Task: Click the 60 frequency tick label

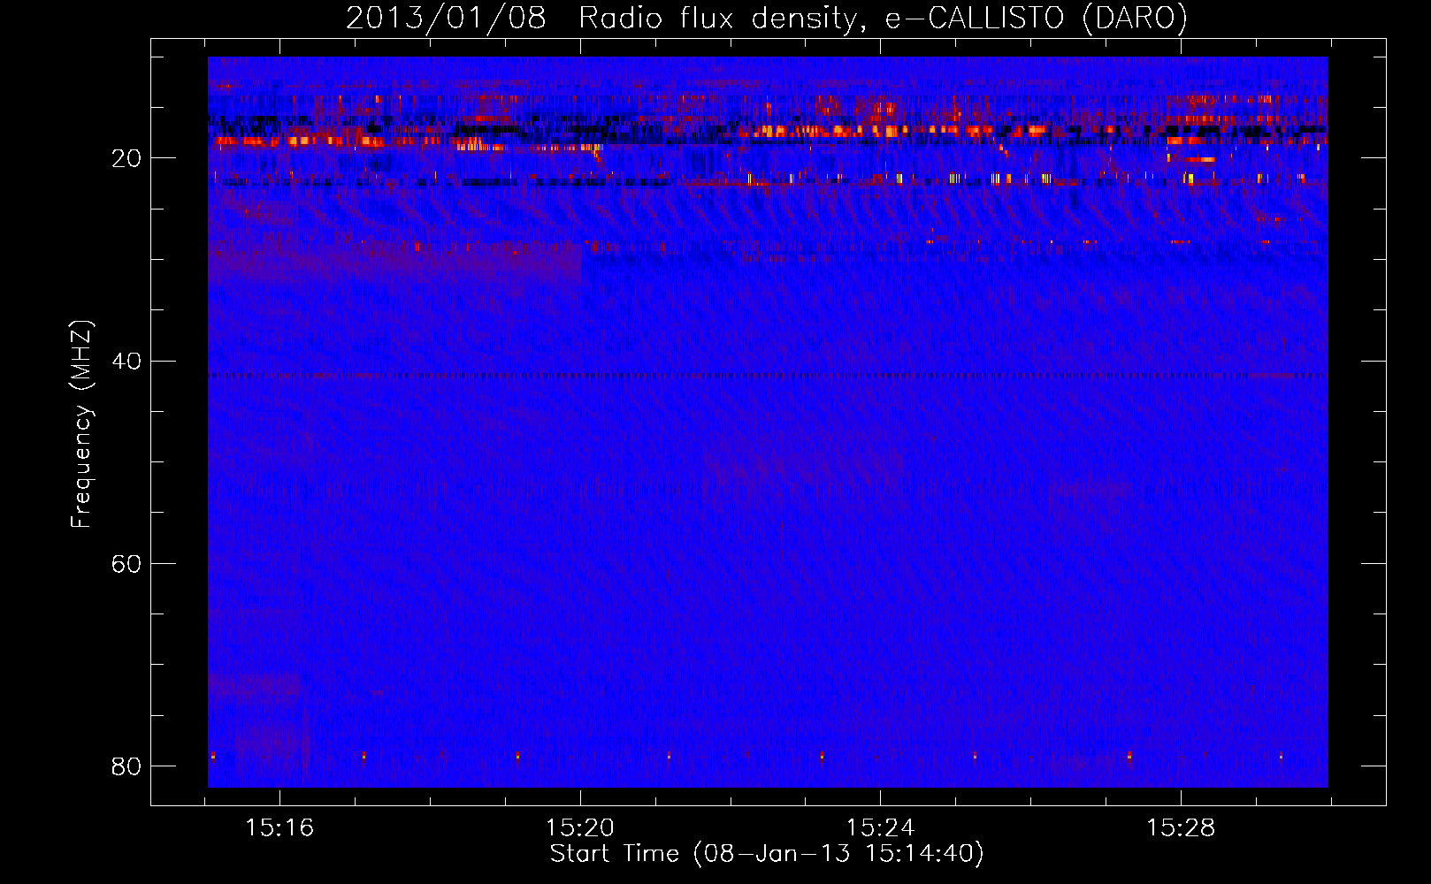Action: [126, 564]
